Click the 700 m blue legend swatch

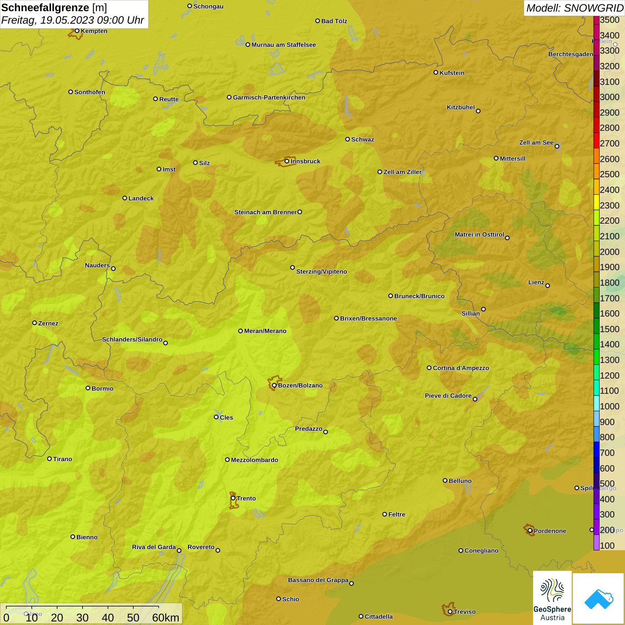point(596,450)
